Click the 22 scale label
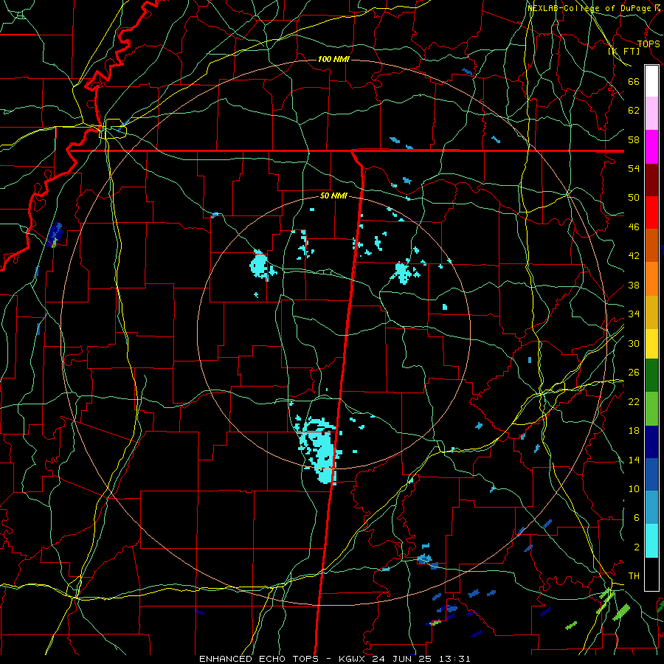Viewport: 664px width, 664px height. (x=634, y=401)
